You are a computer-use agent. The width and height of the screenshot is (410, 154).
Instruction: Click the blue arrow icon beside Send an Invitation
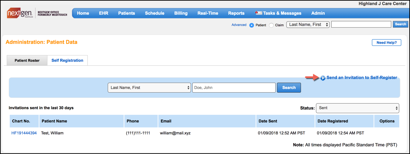(323, 78)
